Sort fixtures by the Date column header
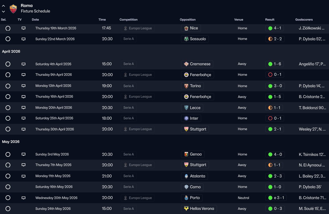Screen dimensions: 329x214 35,20
